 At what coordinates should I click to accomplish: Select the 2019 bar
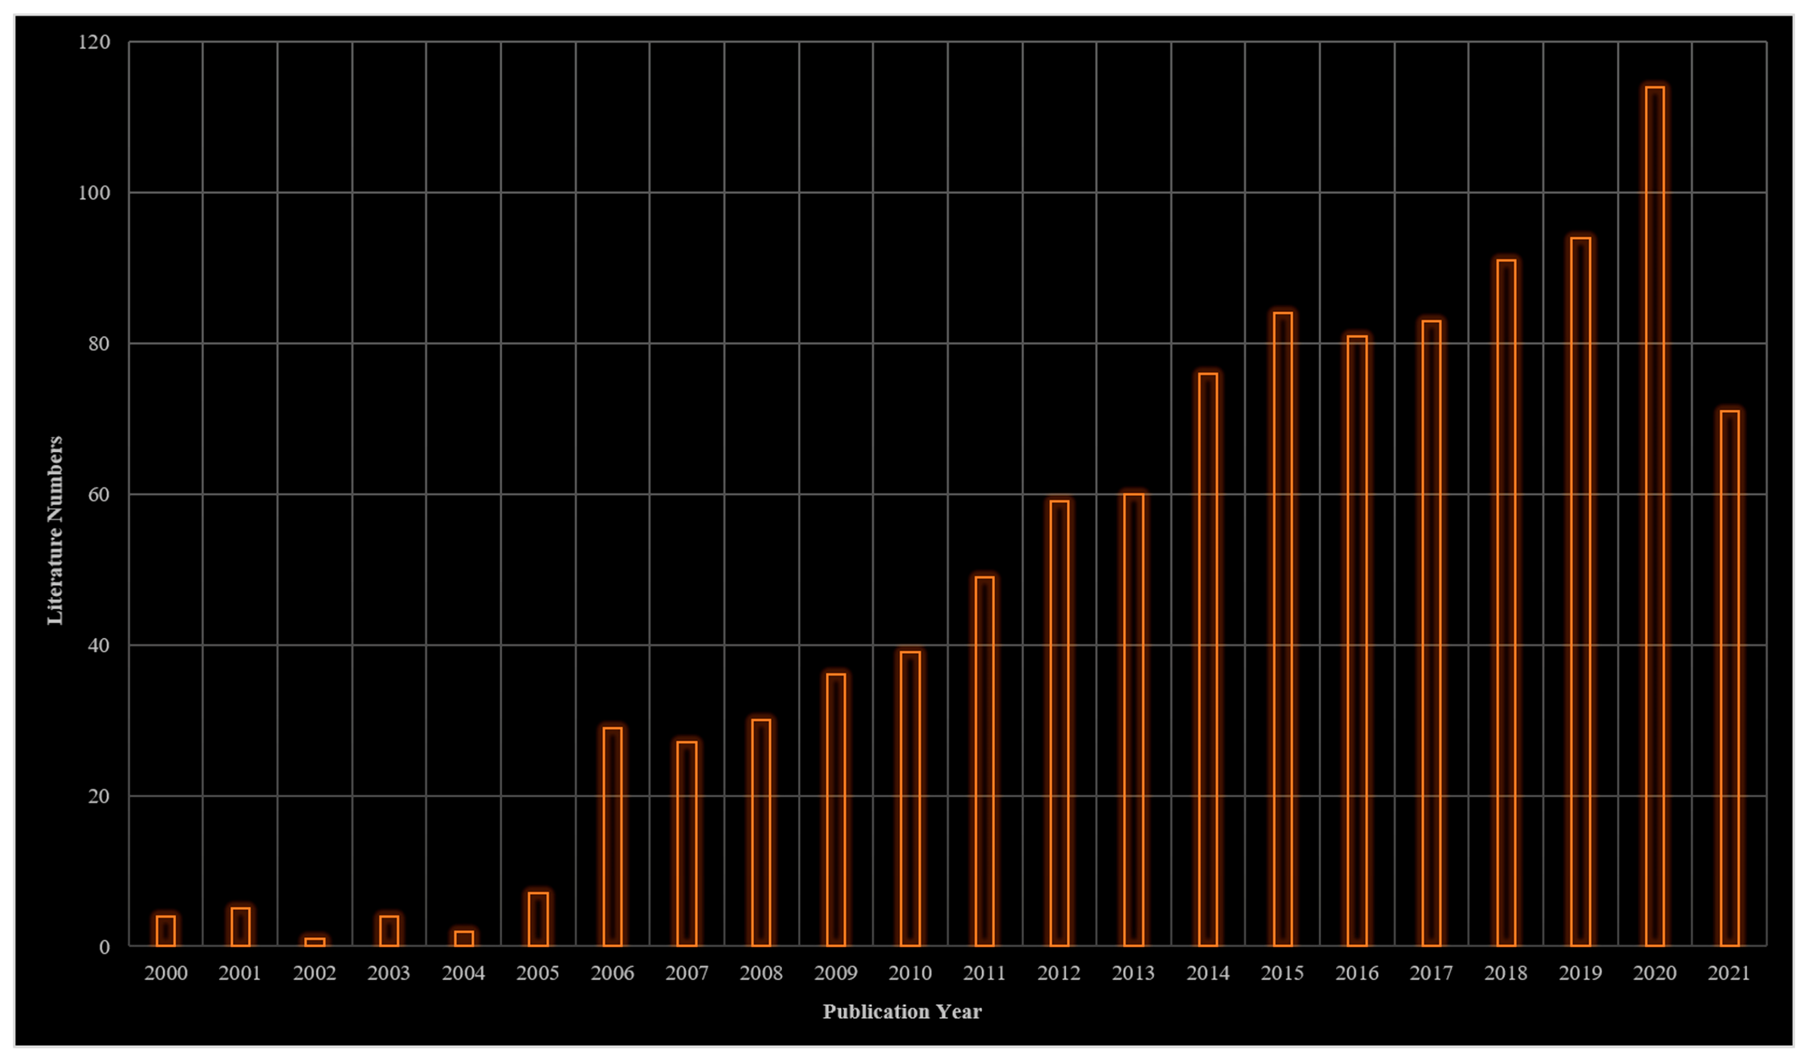(x=1580, y=592)
